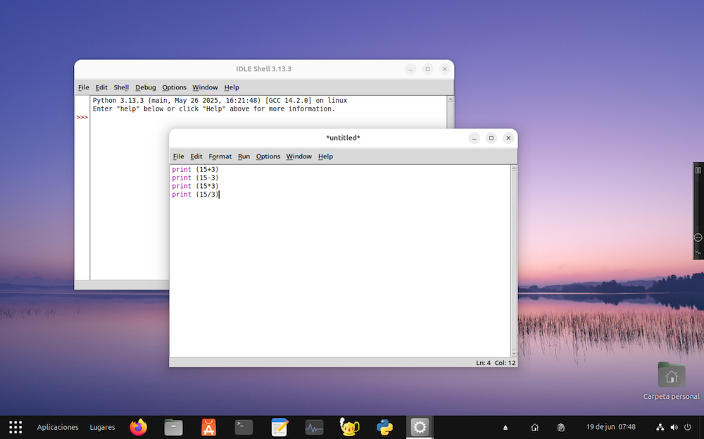Open the Settings gear in the taskbar
Viewport: 704px width, 439px height.
(x=420, y=427)
